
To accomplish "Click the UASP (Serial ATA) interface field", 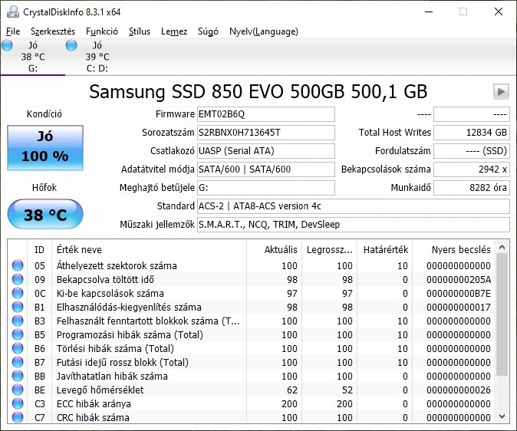I will [266, 151].
